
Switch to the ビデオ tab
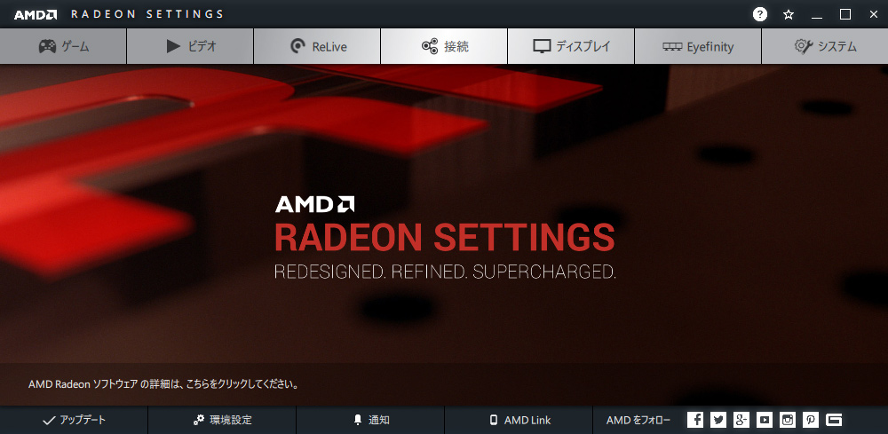[x=190, y=46]
